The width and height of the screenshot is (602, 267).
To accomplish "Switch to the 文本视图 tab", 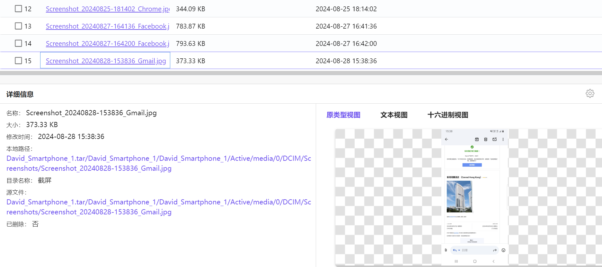I will (x=394, y=115).
